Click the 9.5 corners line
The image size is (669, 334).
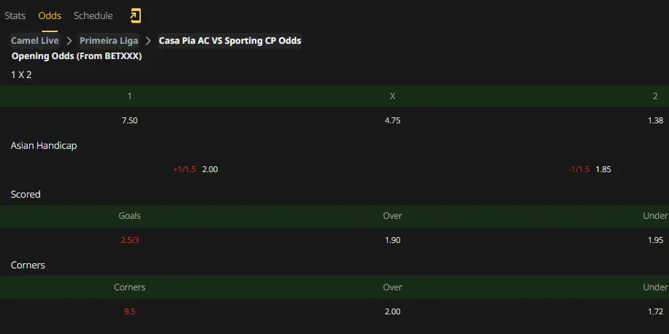point(130,312)
